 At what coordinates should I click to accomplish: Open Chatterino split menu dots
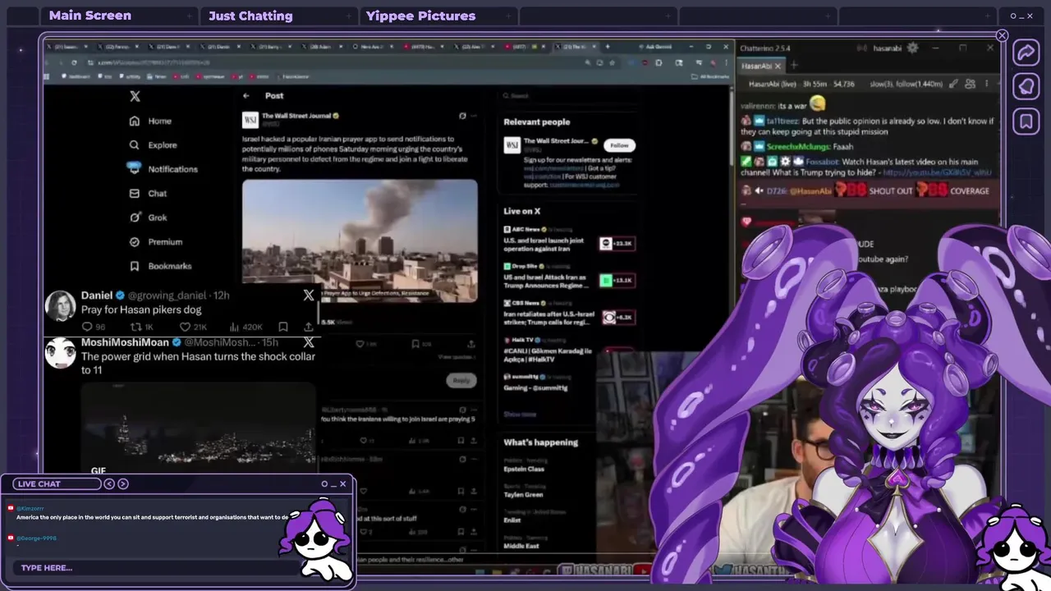(x=987, y=84)
